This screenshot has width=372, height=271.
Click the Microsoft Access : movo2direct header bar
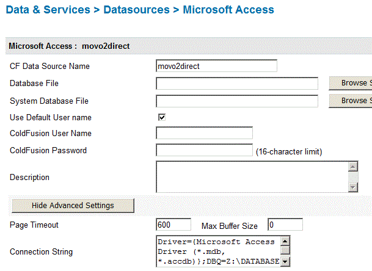click(183, 46)
